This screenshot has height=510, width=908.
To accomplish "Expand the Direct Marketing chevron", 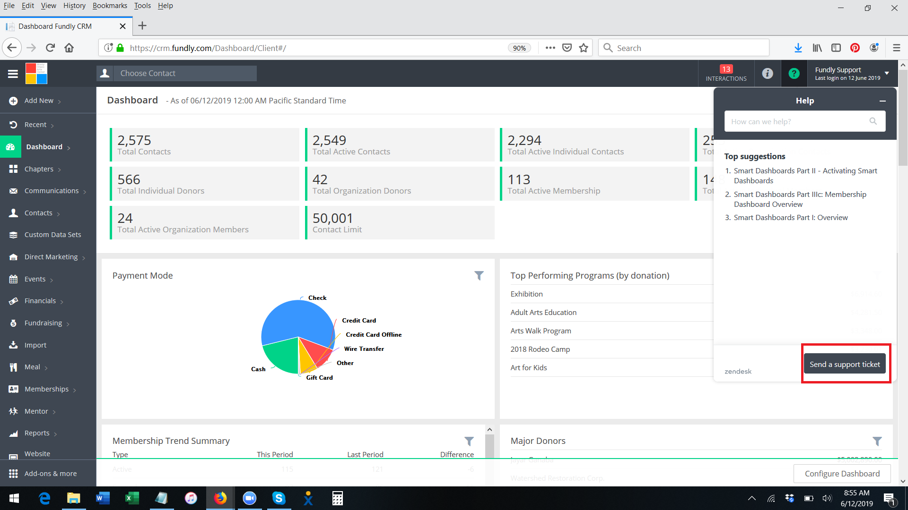I will point(84,258).
